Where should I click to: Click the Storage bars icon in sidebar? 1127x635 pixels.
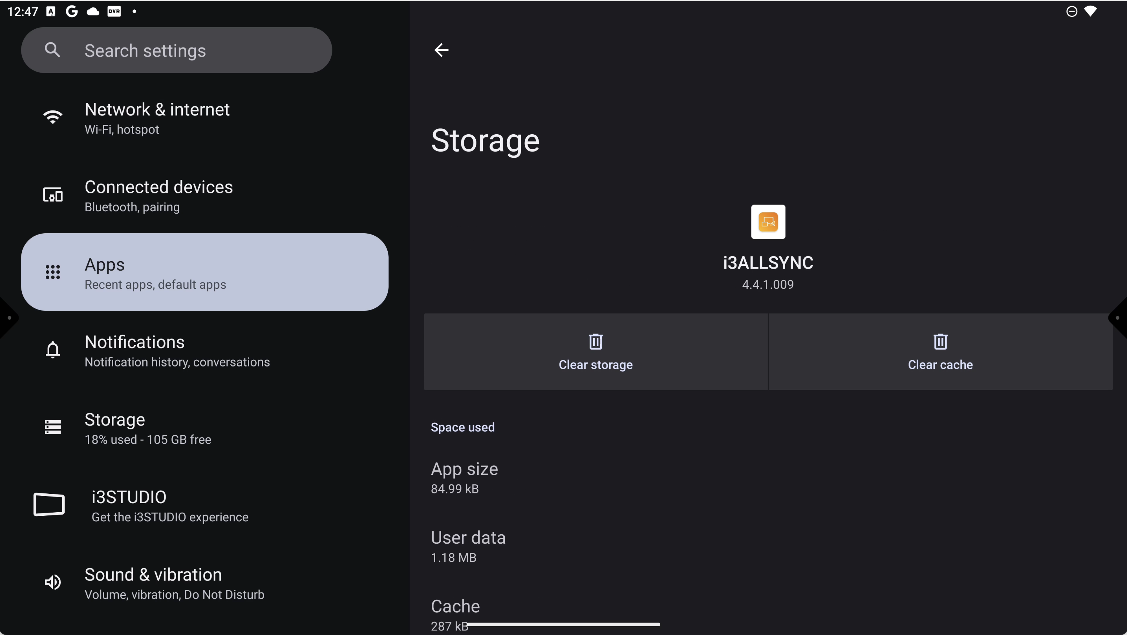point(52,427)
